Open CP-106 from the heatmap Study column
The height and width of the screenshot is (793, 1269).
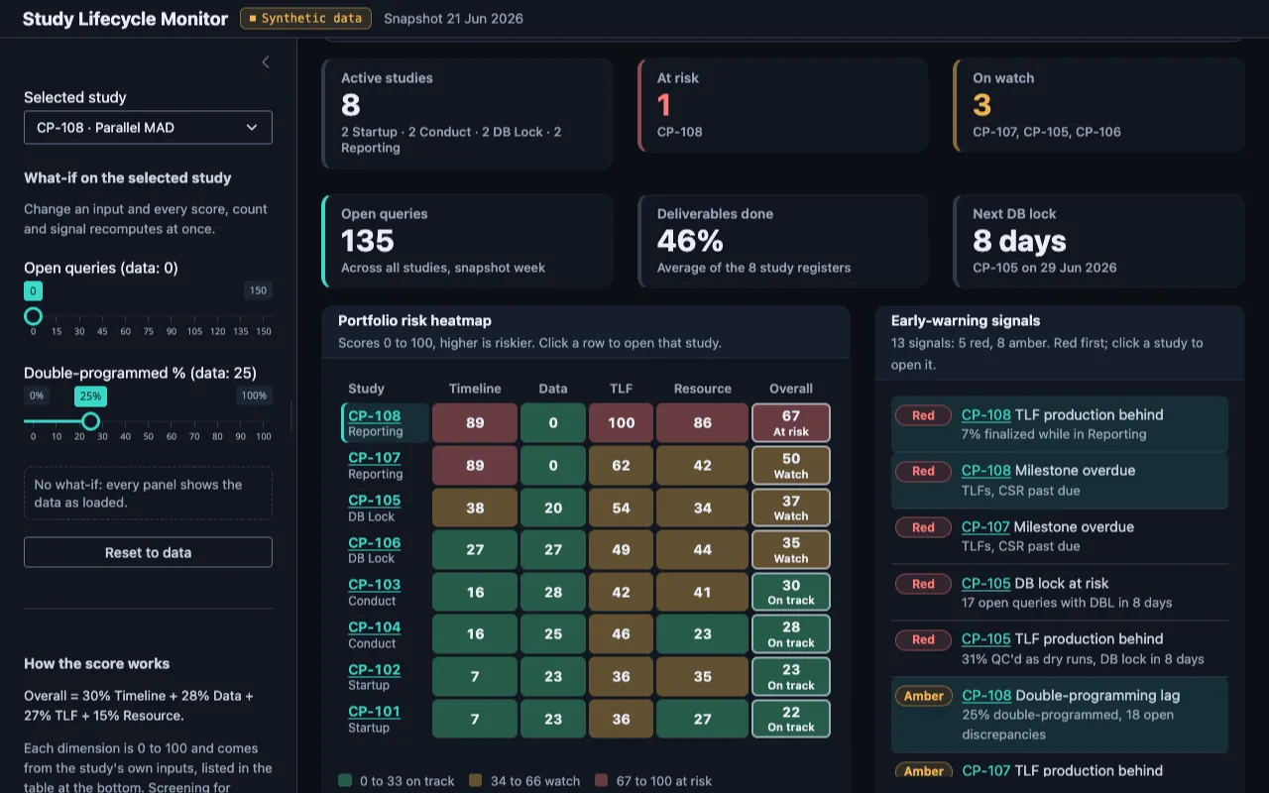[x=375, y=543]
